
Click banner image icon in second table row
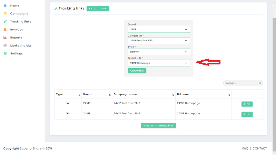pyautogui.click(x=68, y=113)
